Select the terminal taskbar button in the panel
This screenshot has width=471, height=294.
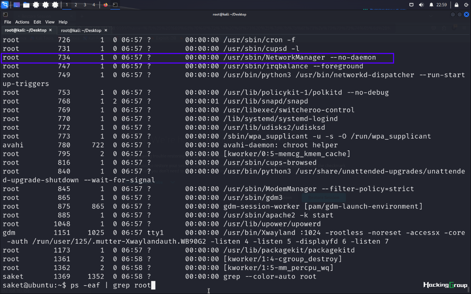pyautogui.click(x=115, y=5)
